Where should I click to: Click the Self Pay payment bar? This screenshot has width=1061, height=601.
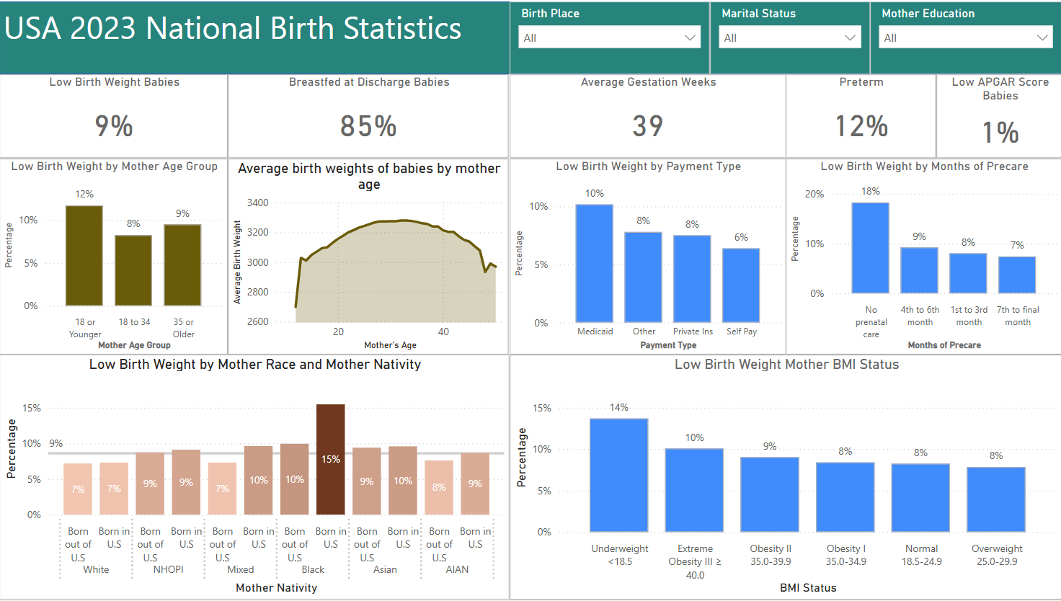[742, 285]
